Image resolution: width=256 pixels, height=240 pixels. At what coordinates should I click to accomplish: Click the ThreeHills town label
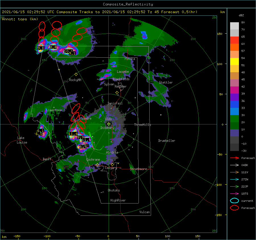(143, 125)
